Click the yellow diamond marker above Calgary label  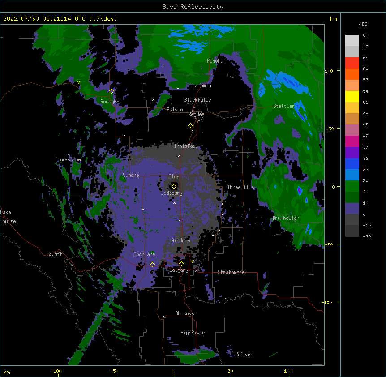(181, 264)
